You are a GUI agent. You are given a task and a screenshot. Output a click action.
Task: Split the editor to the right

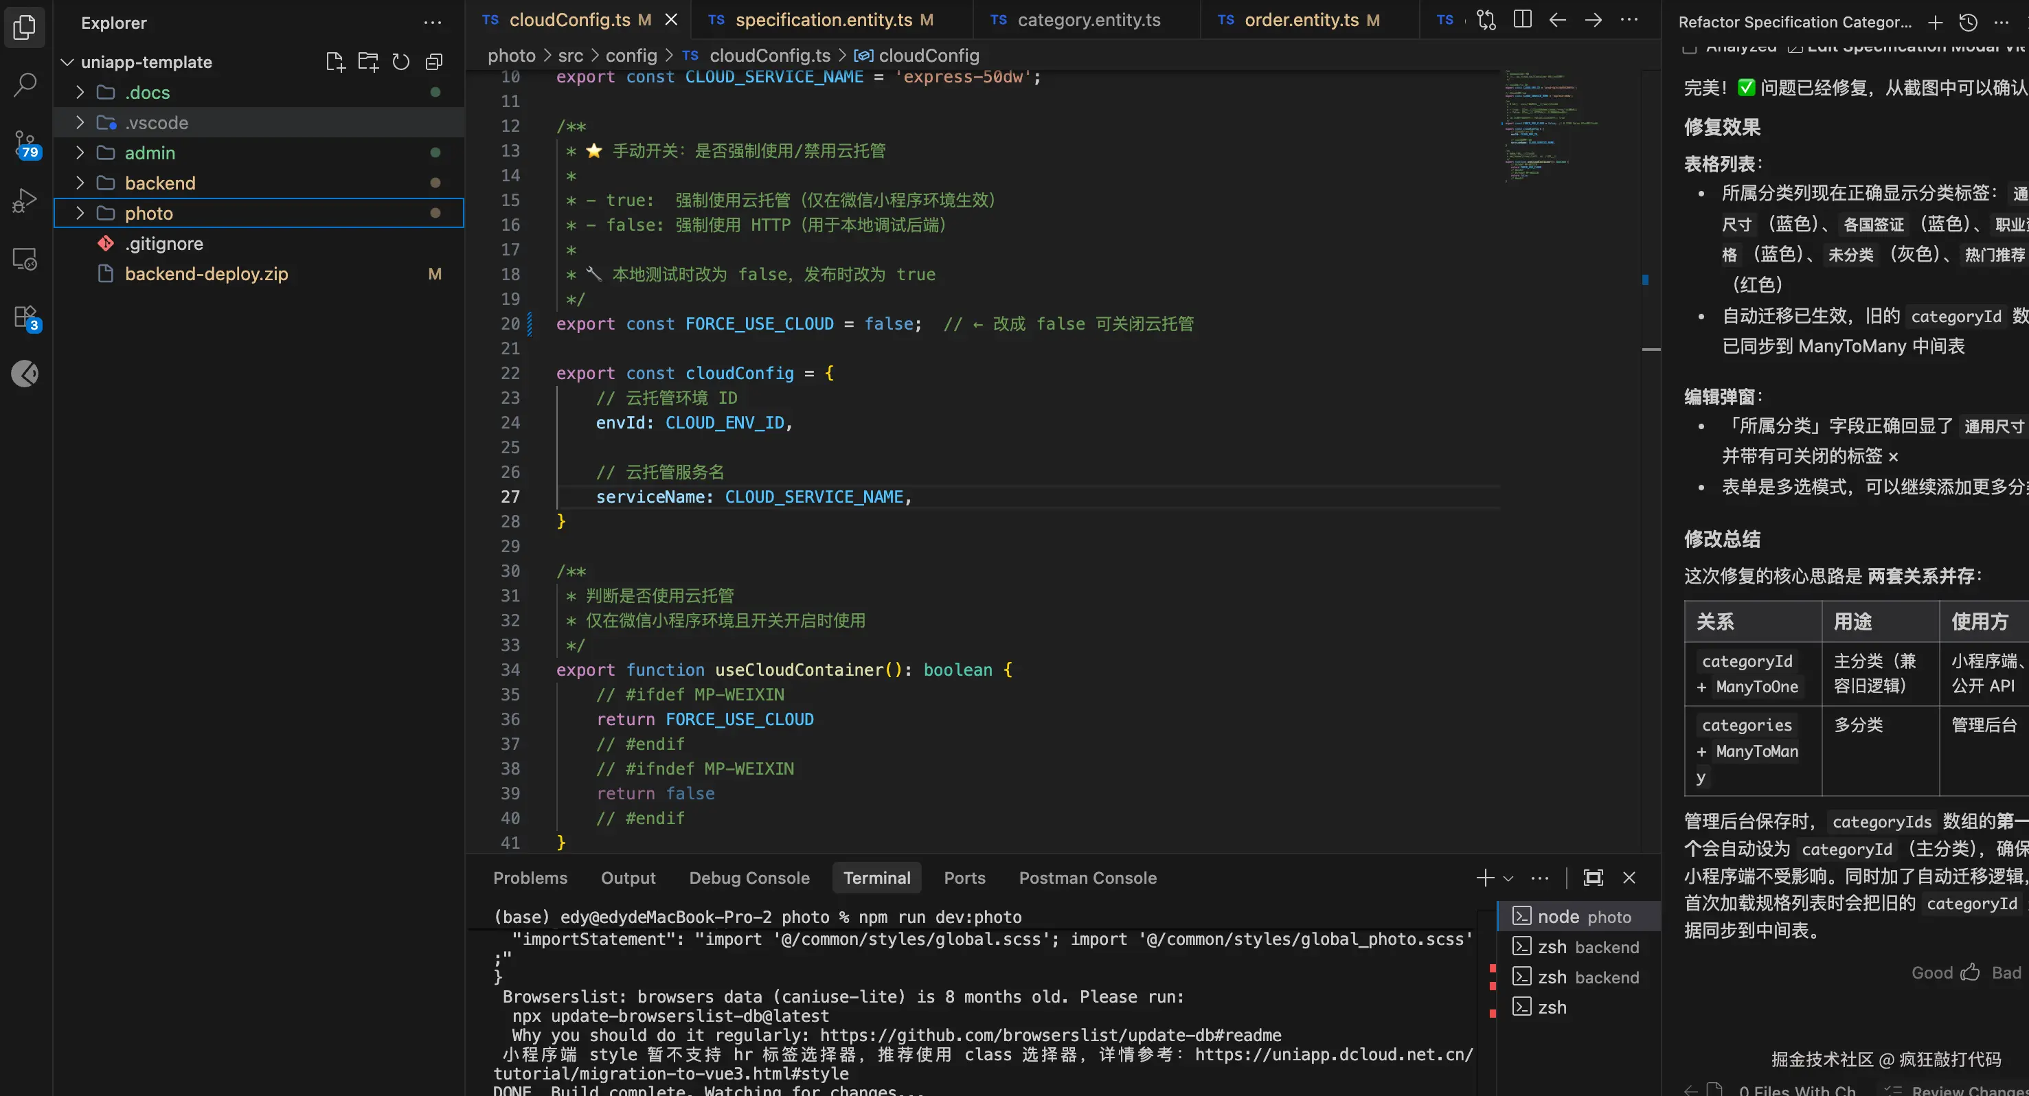tap(1523, 20)
